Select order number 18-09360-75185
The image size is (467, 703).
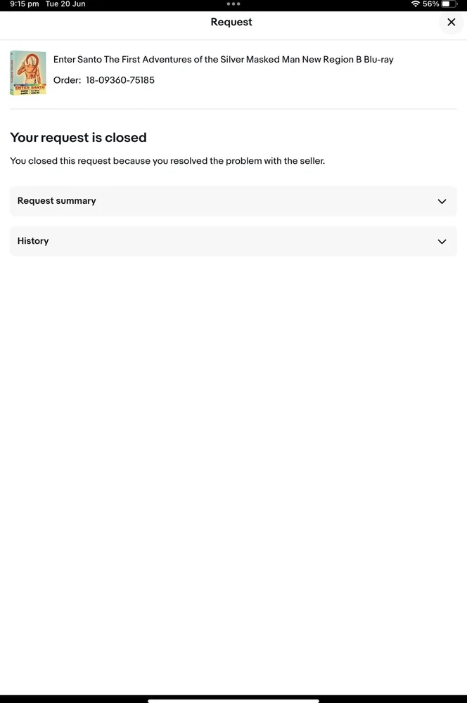click(x=120, y=80)
